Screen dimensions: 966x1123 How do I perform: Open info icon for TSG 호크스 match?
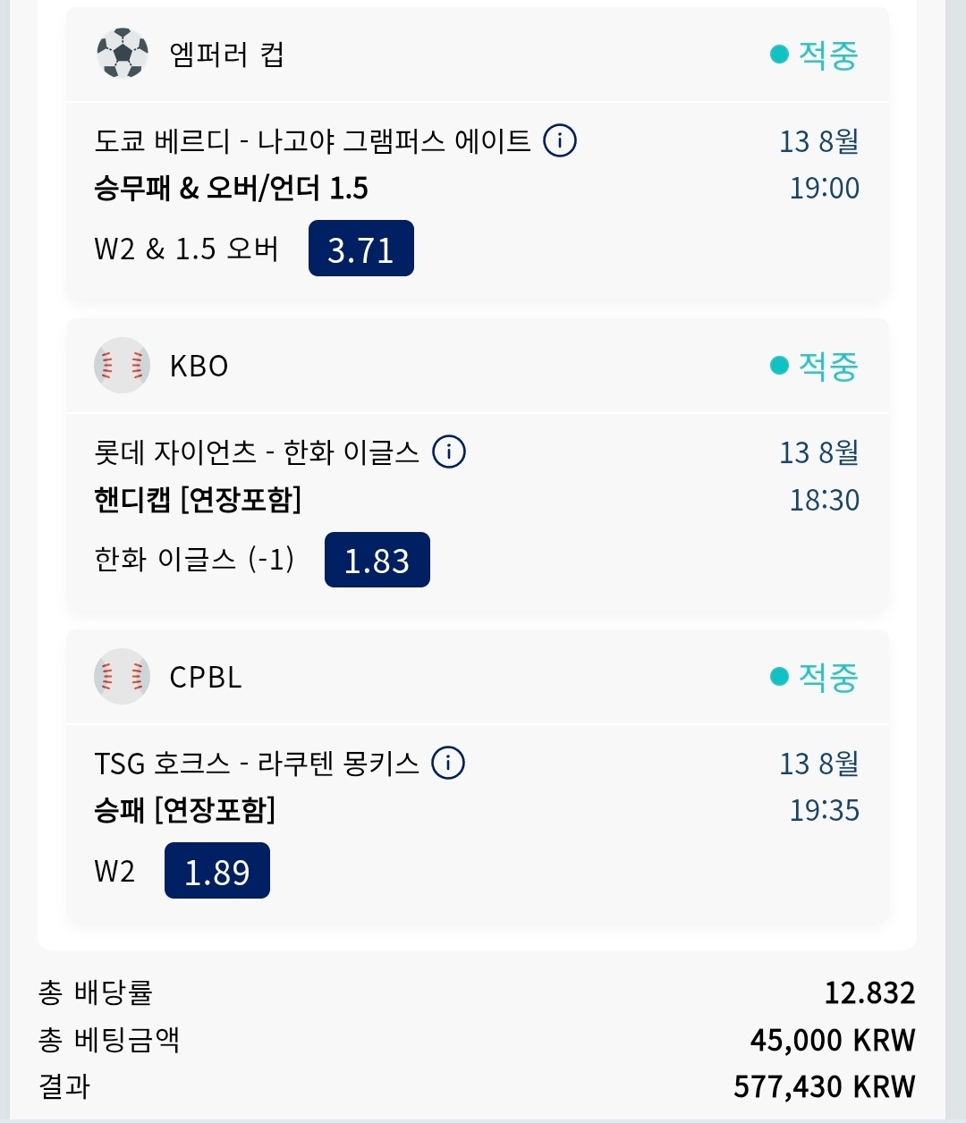[x=448, y=763]
